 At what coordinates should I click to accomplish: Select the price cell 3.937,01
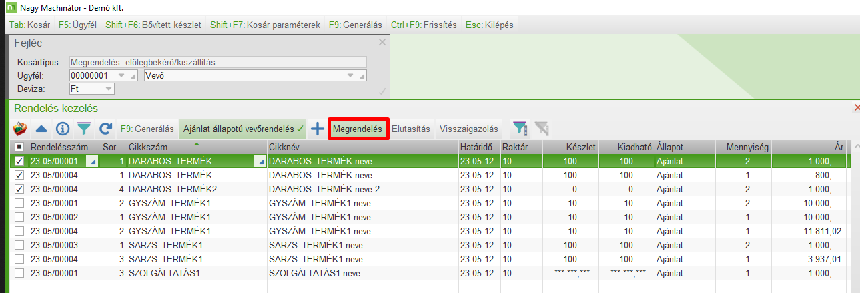point(808,259)
